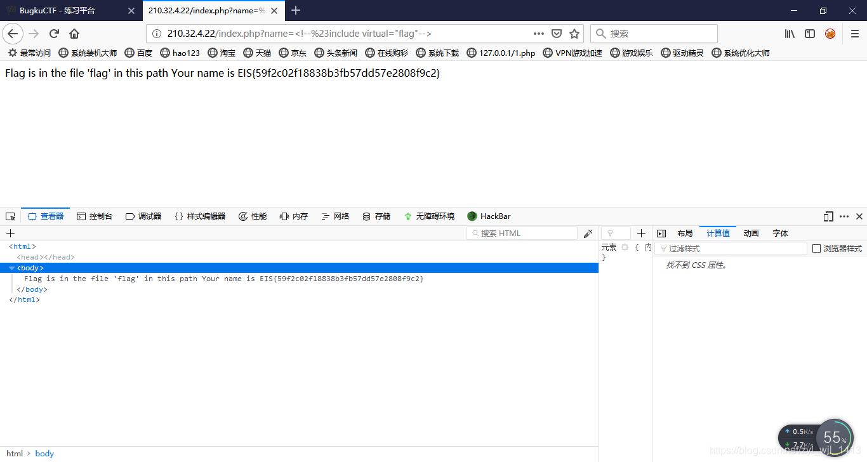Click the orange extension icon in toolbar

[x=830, y=34]
